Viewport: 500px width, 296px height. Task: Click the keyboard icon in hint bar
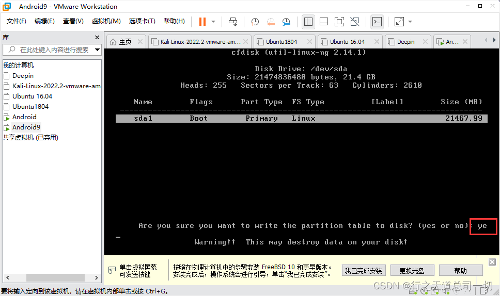coord(112,270)
